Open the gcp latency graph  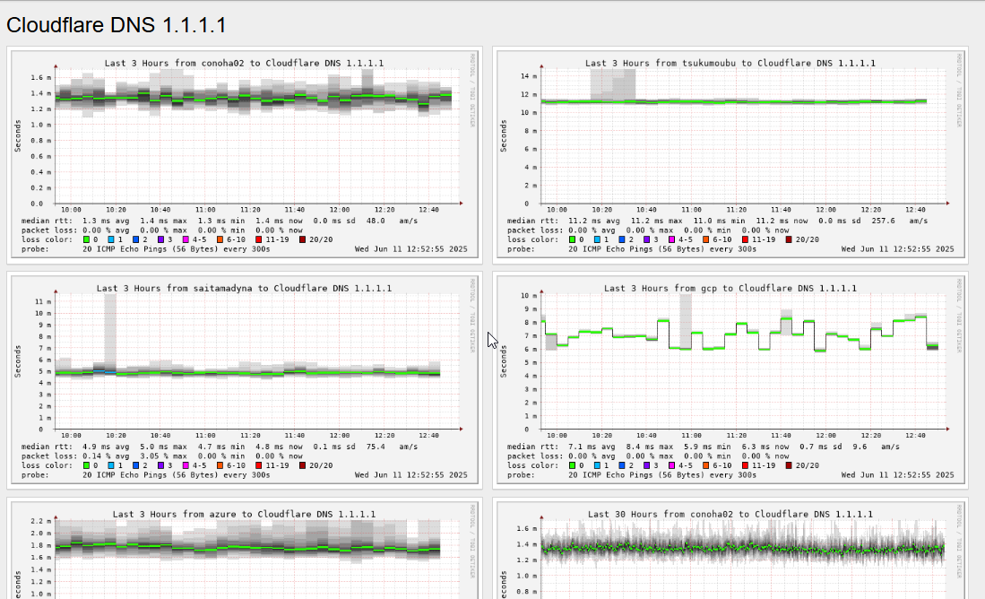point(730,359)
